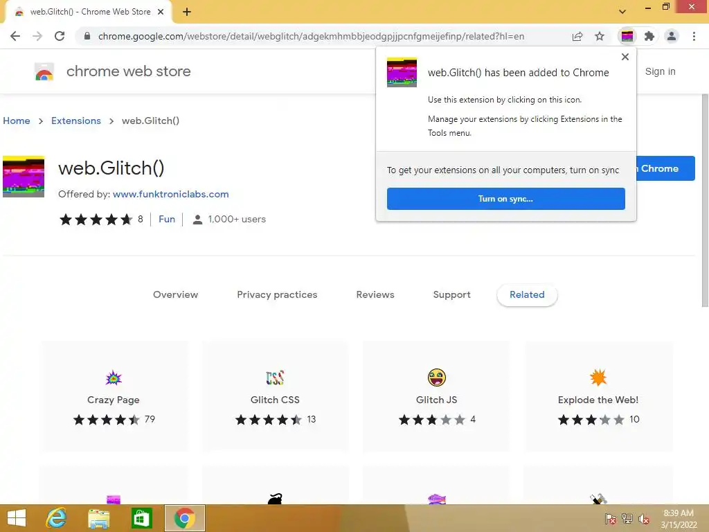
Task: Click the Explode the Web! title
Action: pos(598,400)
